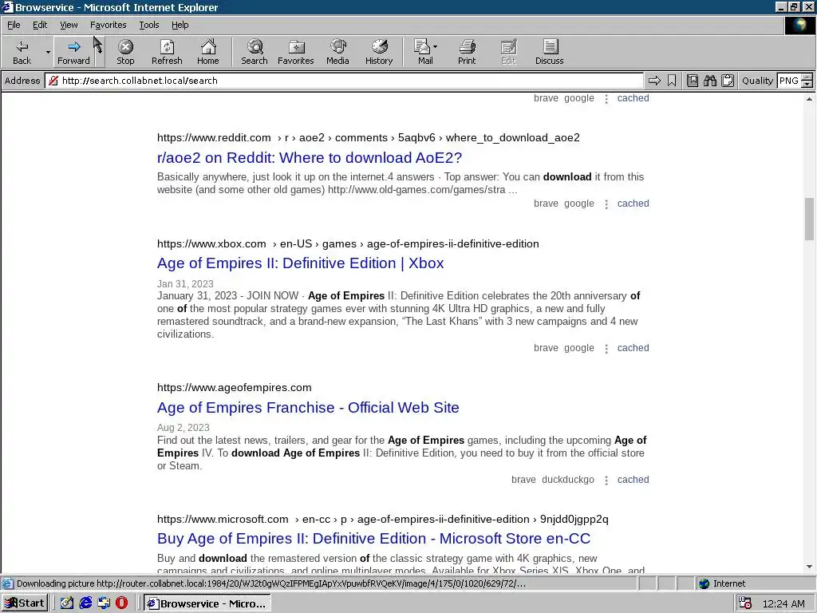Click the system tray scheduler icon
Screen dimensions: 817x613
tap(745, 603)
